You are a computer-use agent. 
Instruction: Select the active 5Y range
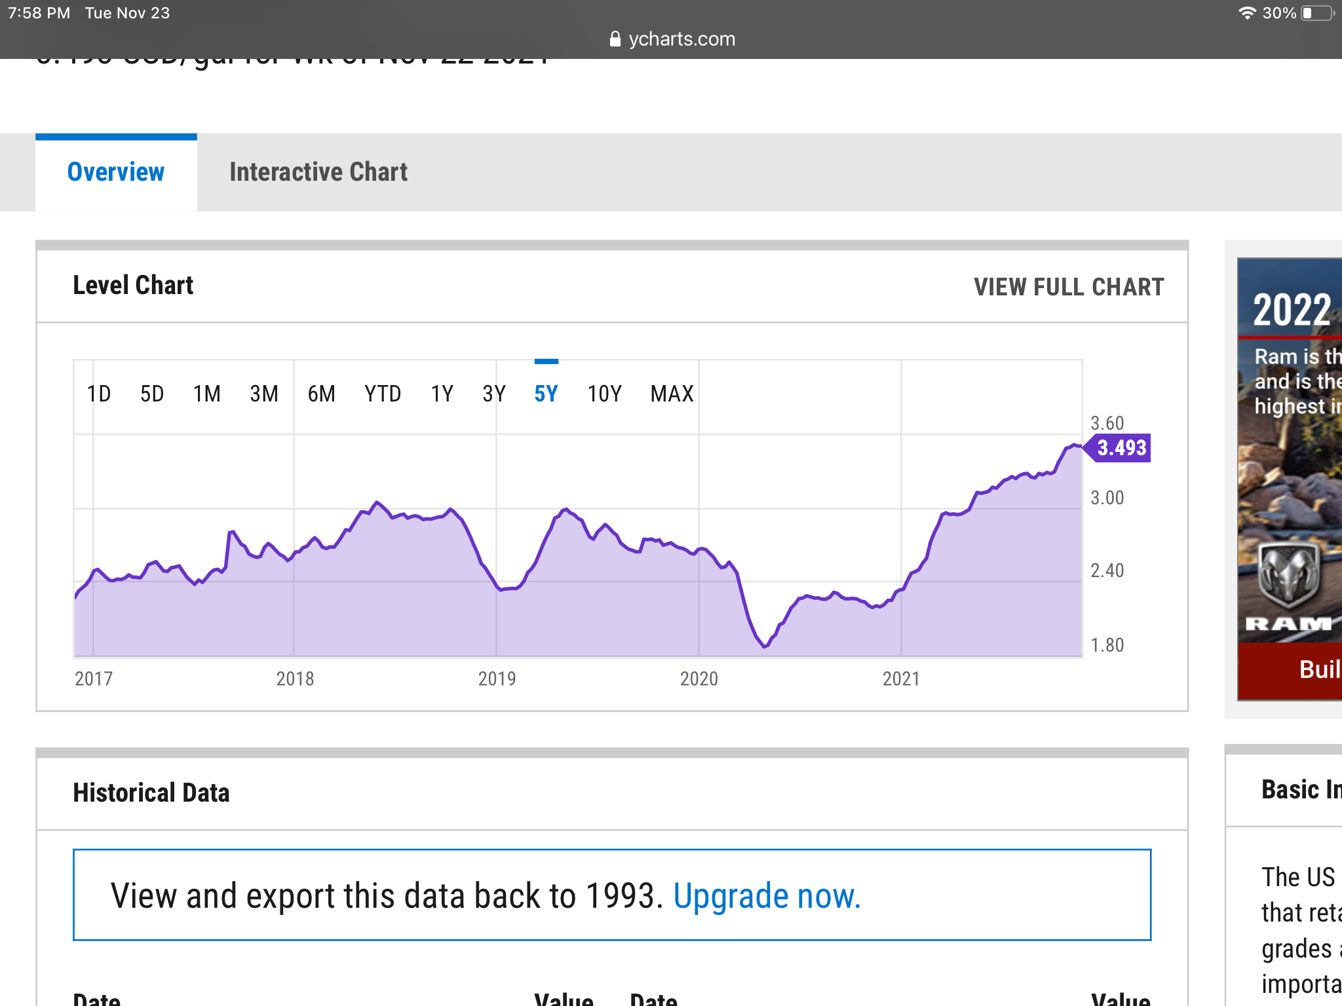546,394
